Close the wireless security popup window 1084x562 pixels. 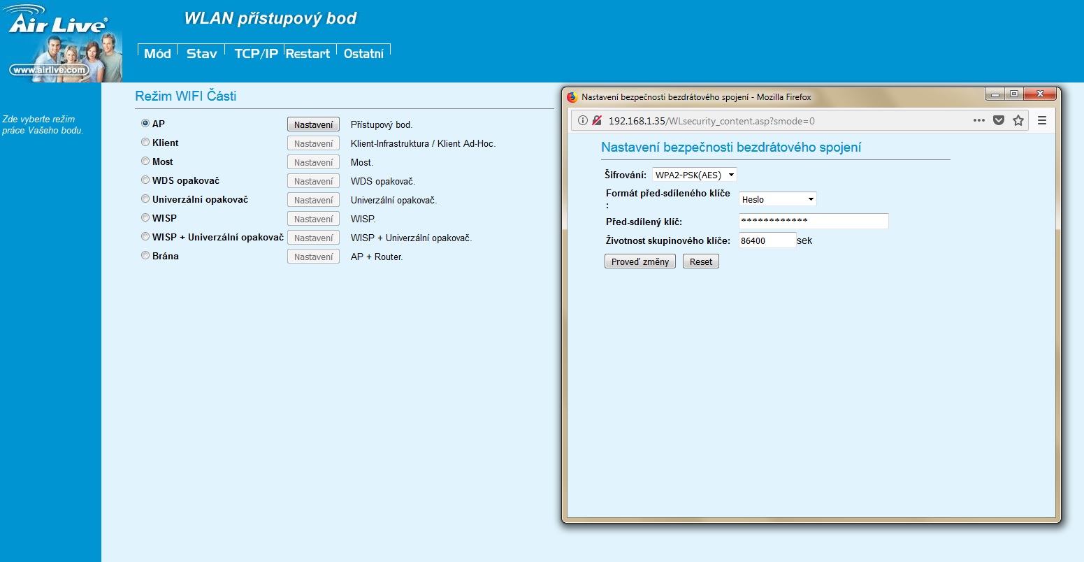[1040, 94]
